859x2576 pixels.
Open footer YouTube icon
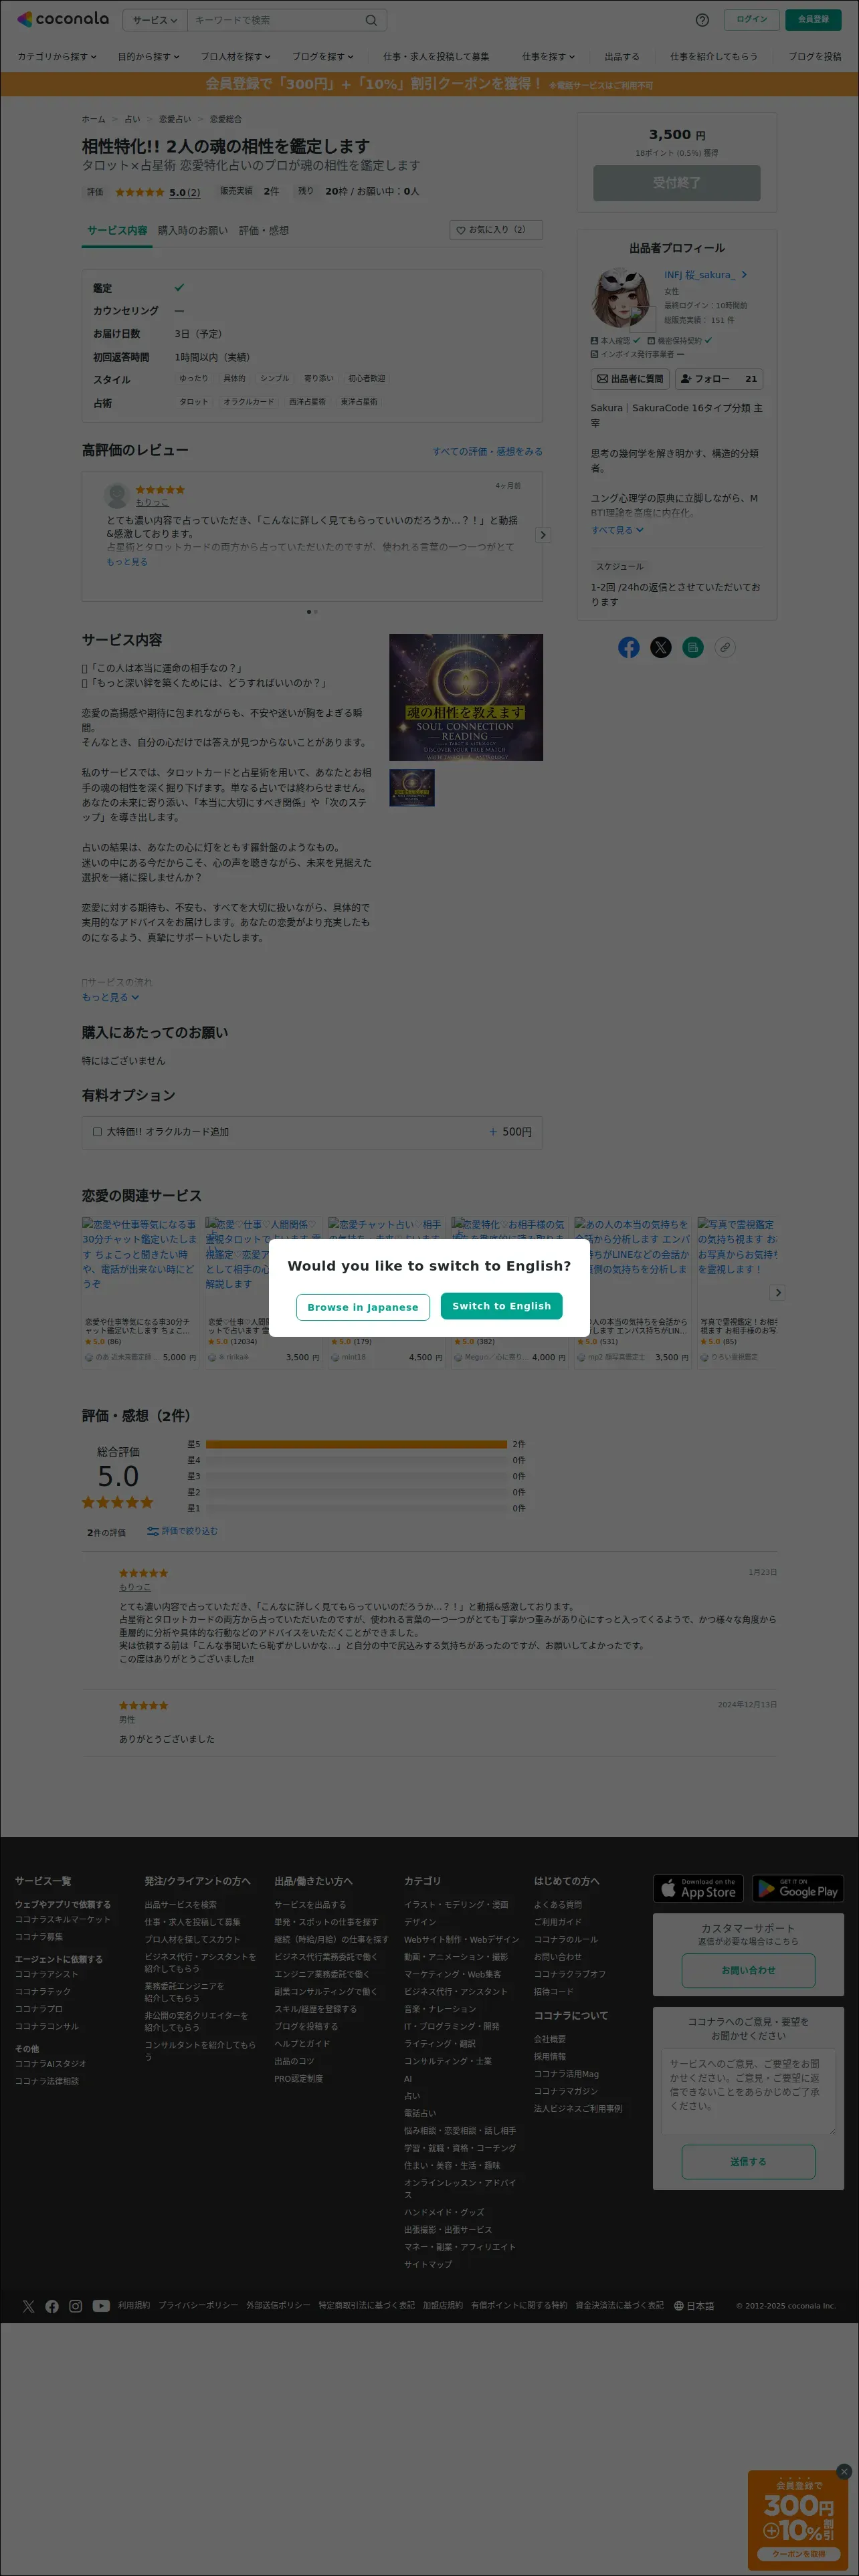pos(101,2306)
